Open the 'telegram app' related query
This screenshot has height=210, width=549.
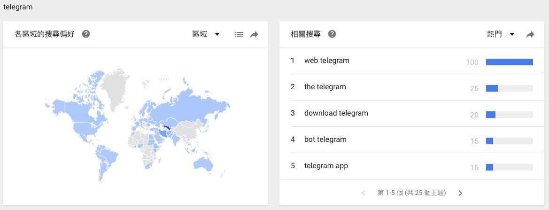[x=326, y=166]
